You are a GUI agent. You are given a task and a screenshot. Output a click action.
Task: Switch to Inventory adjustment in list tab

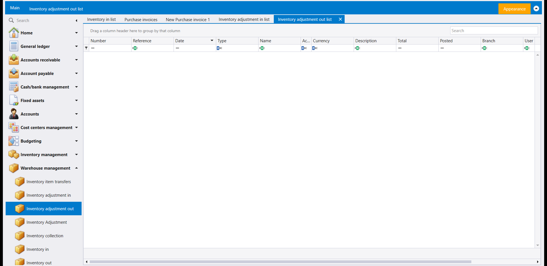[x=244, y=19]
